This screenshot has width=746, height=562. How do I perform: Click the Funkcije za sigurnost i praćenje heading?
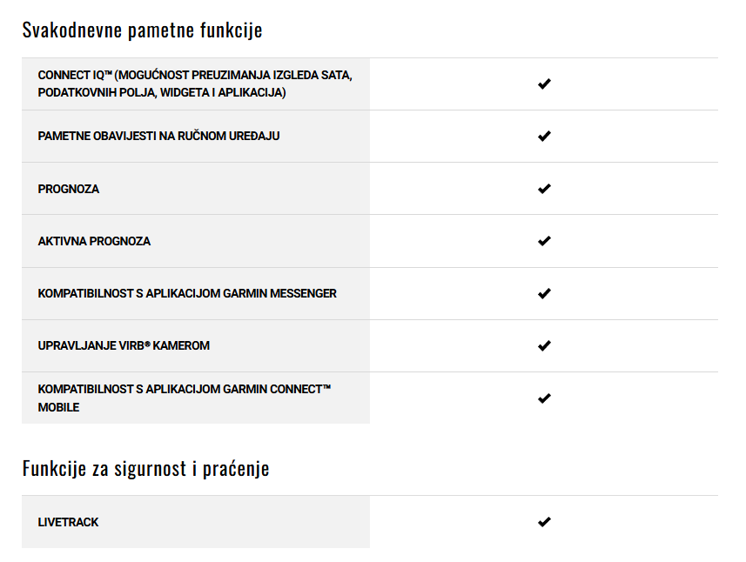coord(145,468)
